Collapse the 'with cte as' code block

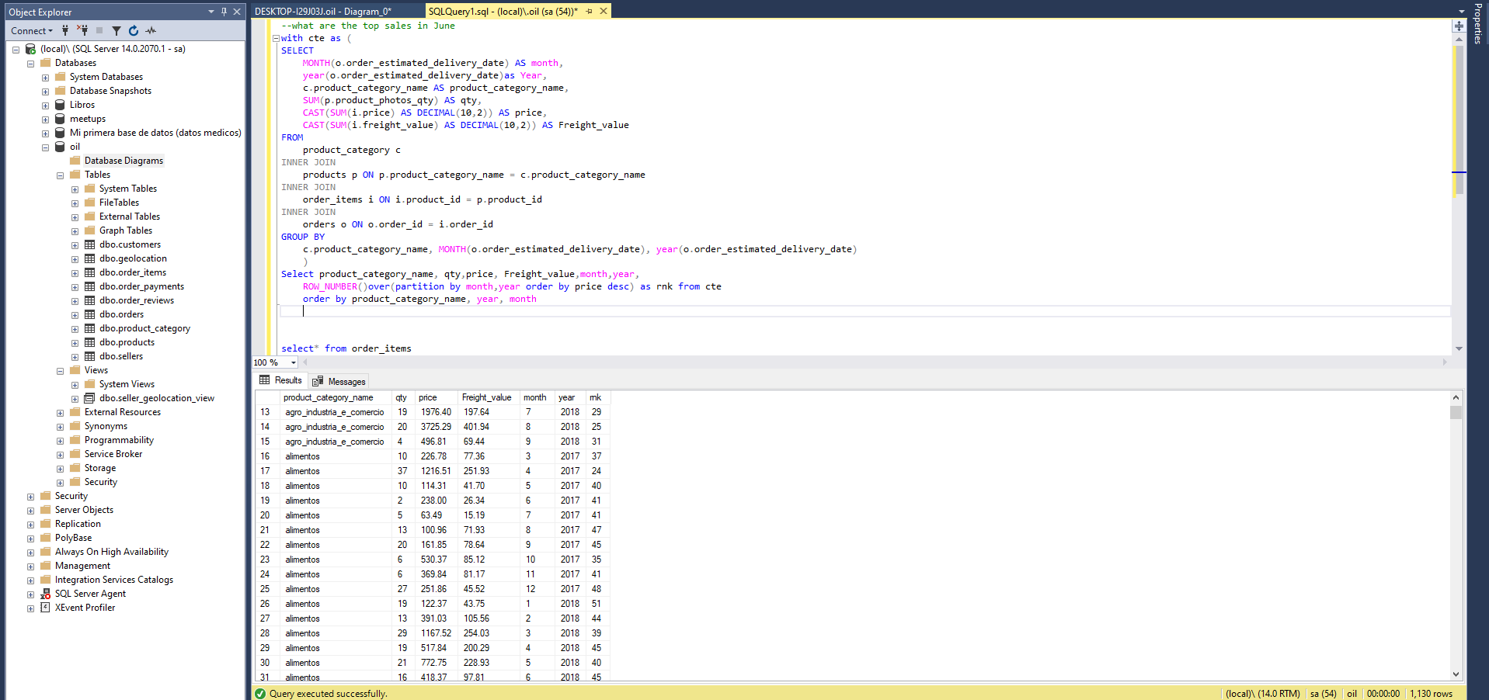pyautogui.click(x=276, y=38)
